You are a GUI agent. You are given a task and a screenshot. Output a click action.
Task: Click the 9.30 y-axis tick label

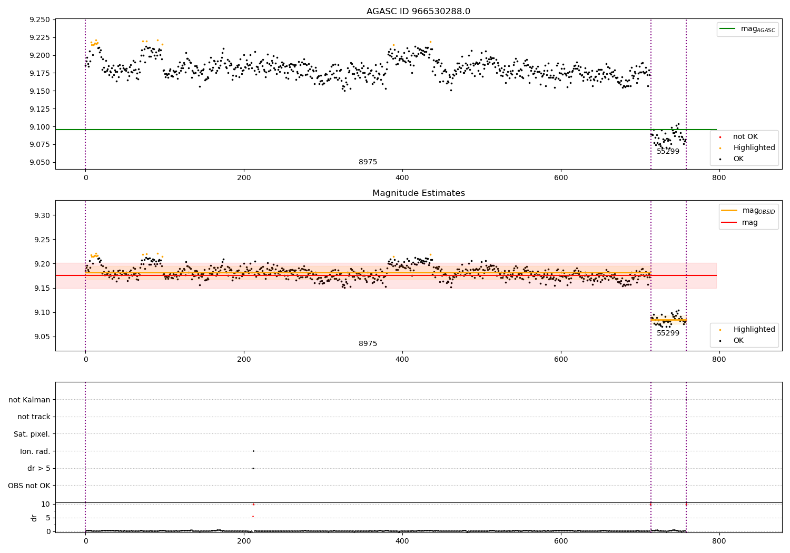pos(42,215)
